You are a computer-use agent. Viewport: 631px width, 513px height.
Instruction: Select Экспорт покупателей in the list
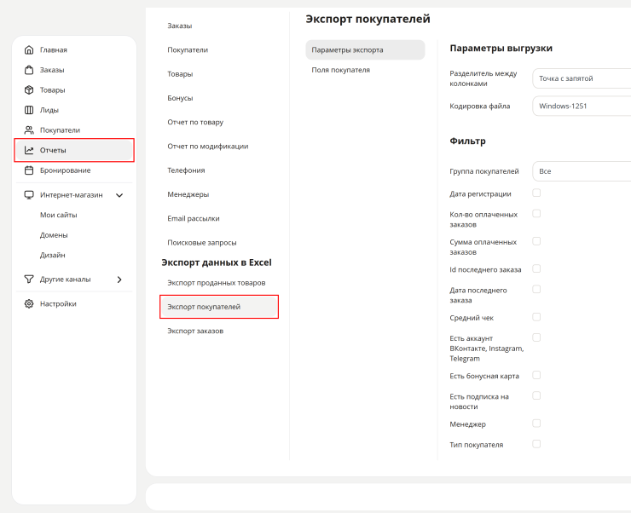pyautogui.click(x=219, y=307)
